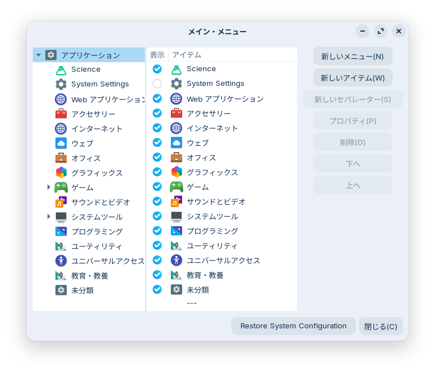Select the グラフィックス colorful icon in tree
Screen dimensions: 435x373
point(61,172)
